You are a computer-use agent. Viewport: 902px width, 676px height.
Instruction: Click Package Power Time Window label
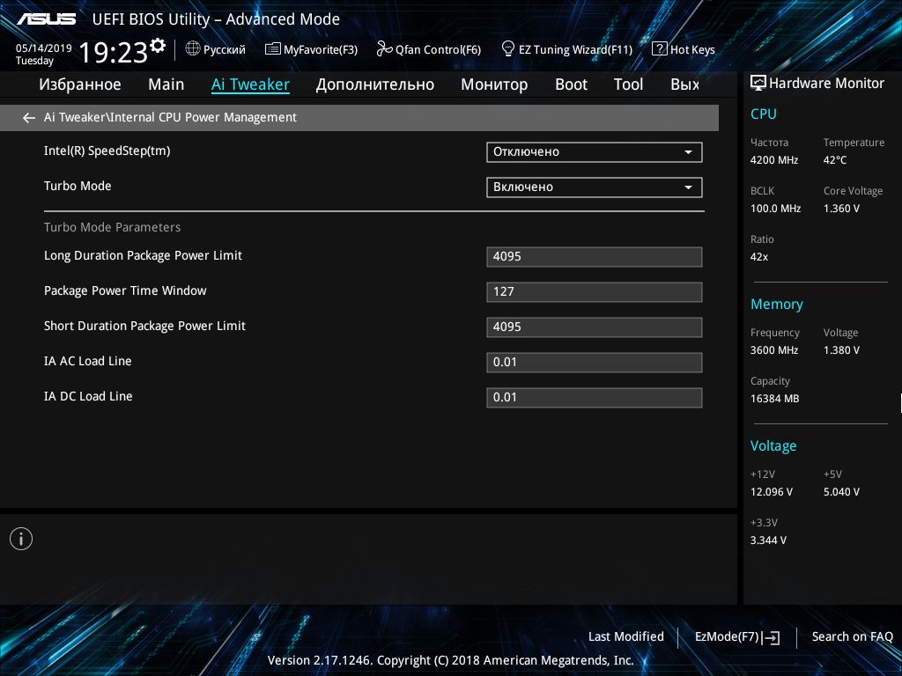pos(125,290)
